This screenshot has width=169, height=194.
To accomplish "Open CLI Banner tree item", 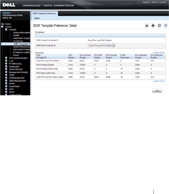I will click(x=18, y=41).
